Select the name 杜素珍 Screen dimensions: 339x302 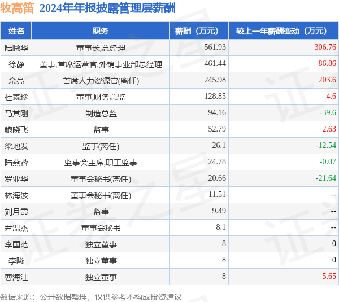tap(16, 97)
